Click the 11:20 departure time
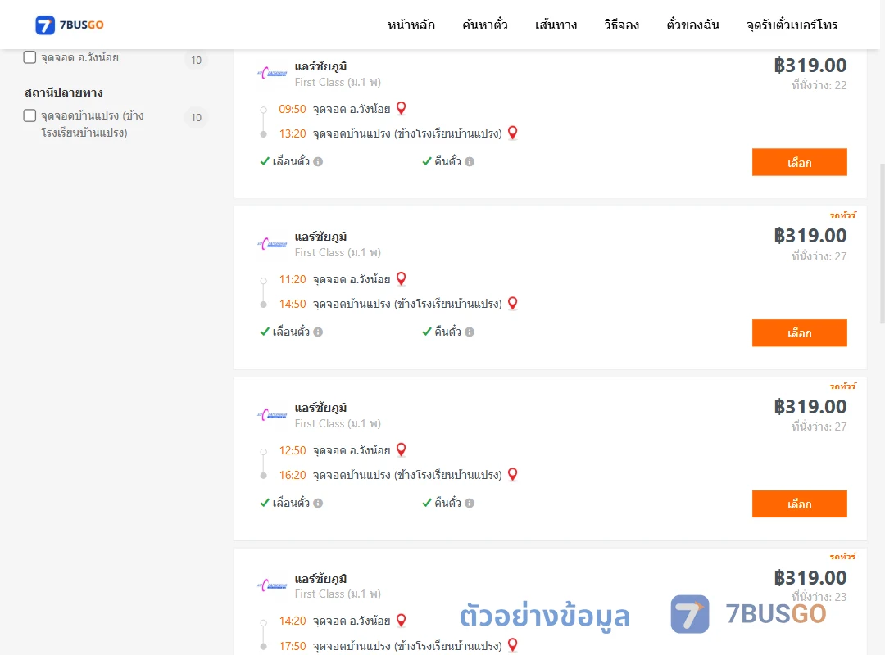 pyautogui.click(x=293, y=279)
